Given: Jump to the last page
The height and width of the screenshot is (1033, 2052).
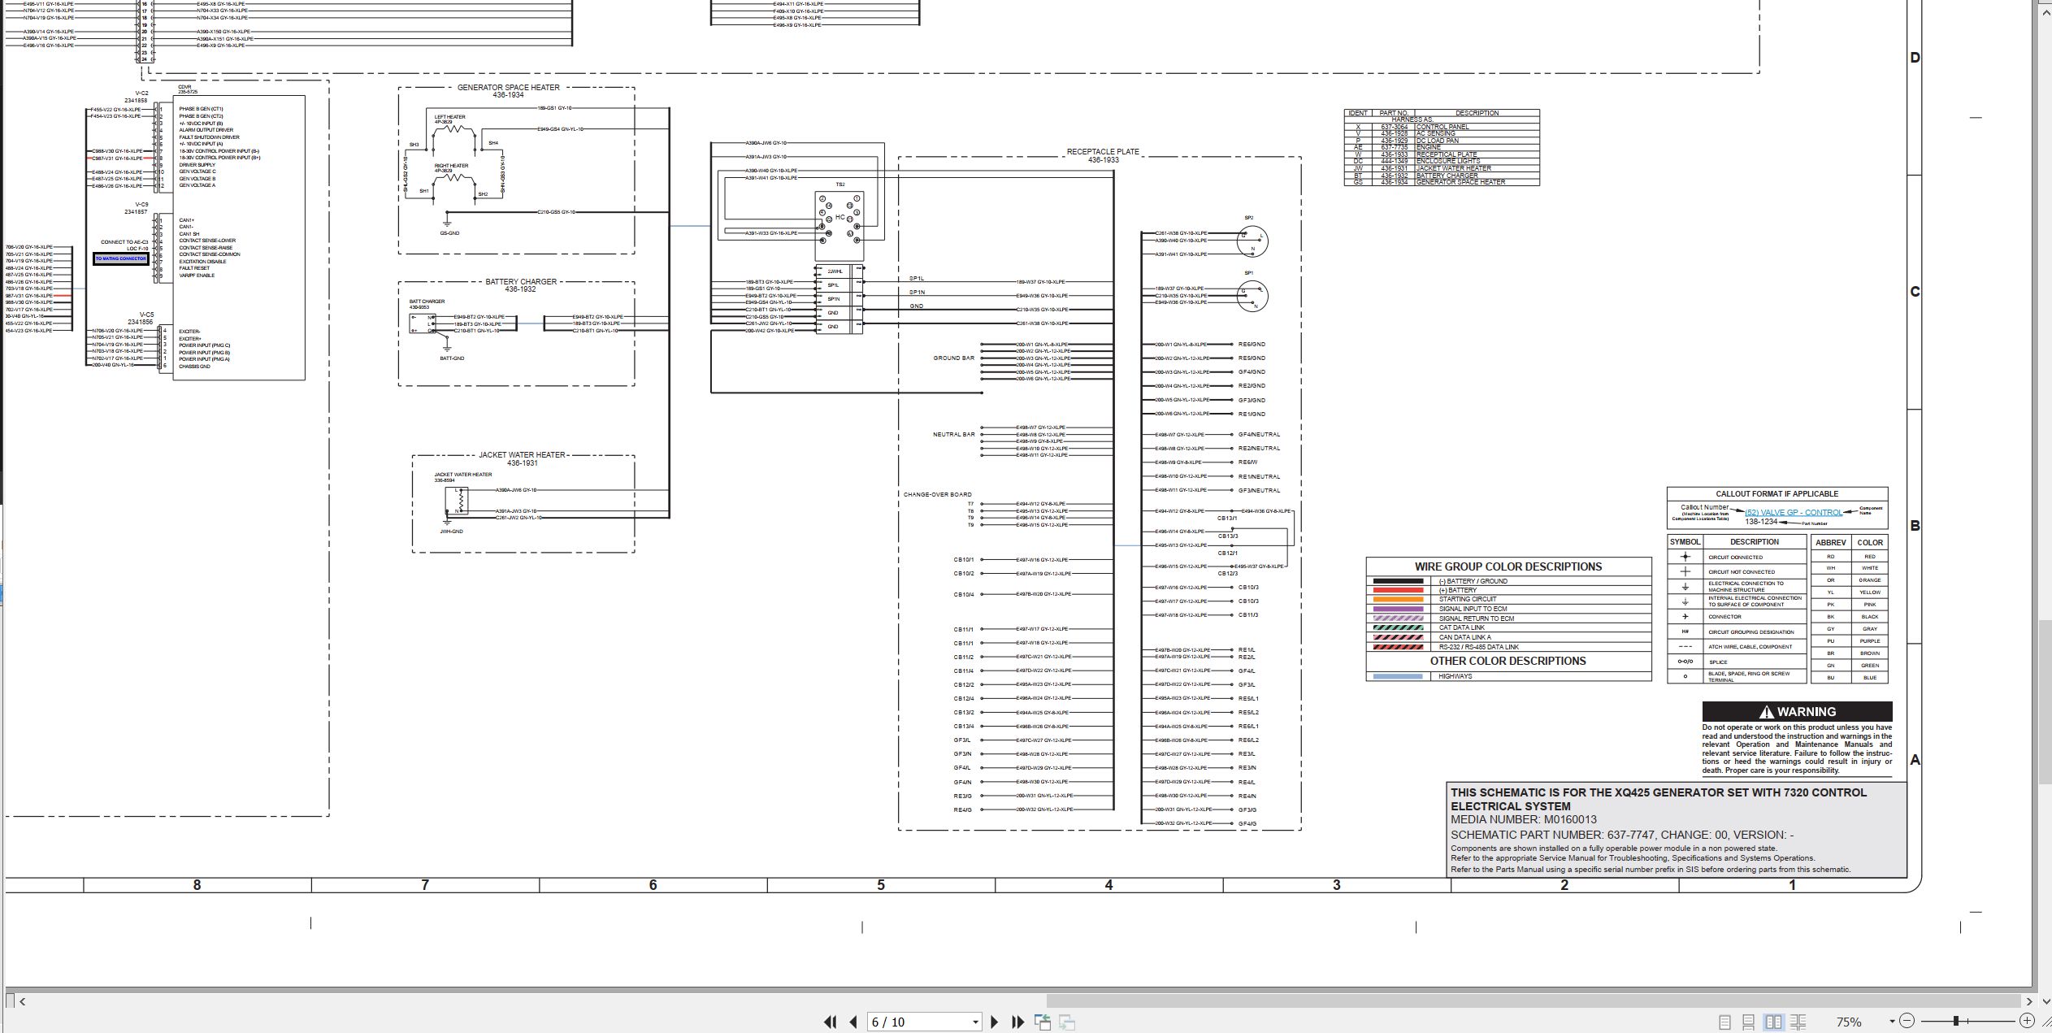Looking at the screenshot, I should click(x=1017, y=1022).
